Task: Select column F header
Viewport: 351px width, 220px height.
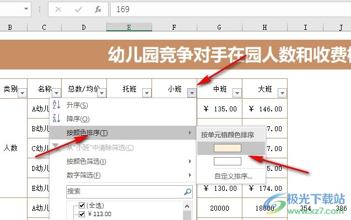Action: (x=174, y=28)
